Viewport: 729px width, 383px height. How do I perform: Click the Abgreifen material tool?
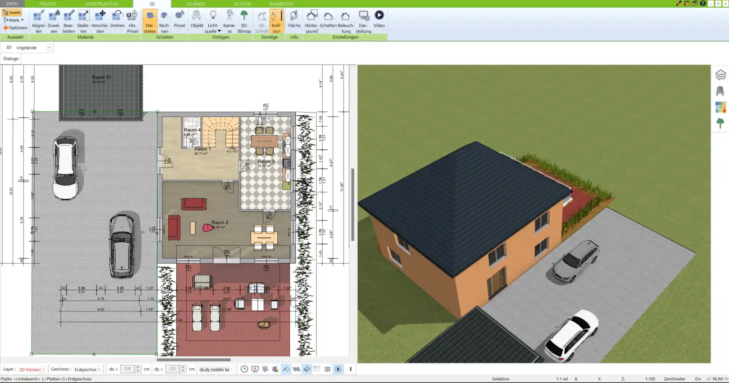coord(38,22)
